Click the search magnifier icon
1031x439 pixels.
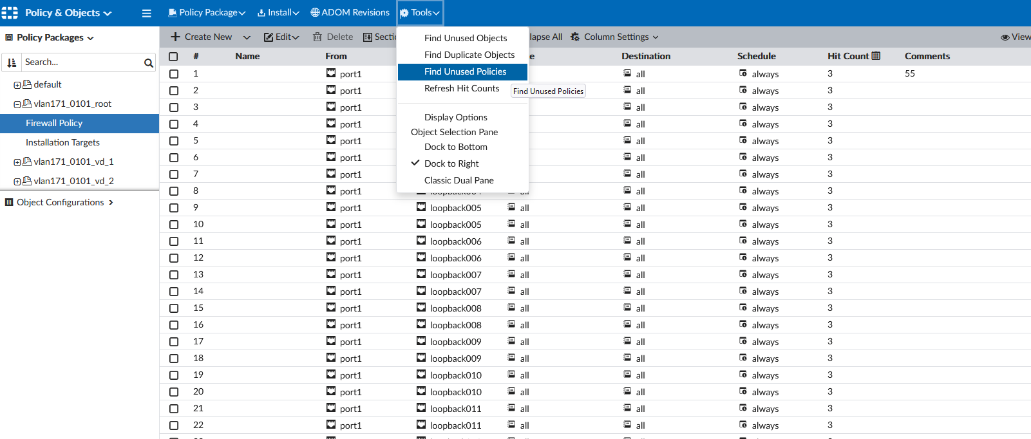click(x=149, y=62)
